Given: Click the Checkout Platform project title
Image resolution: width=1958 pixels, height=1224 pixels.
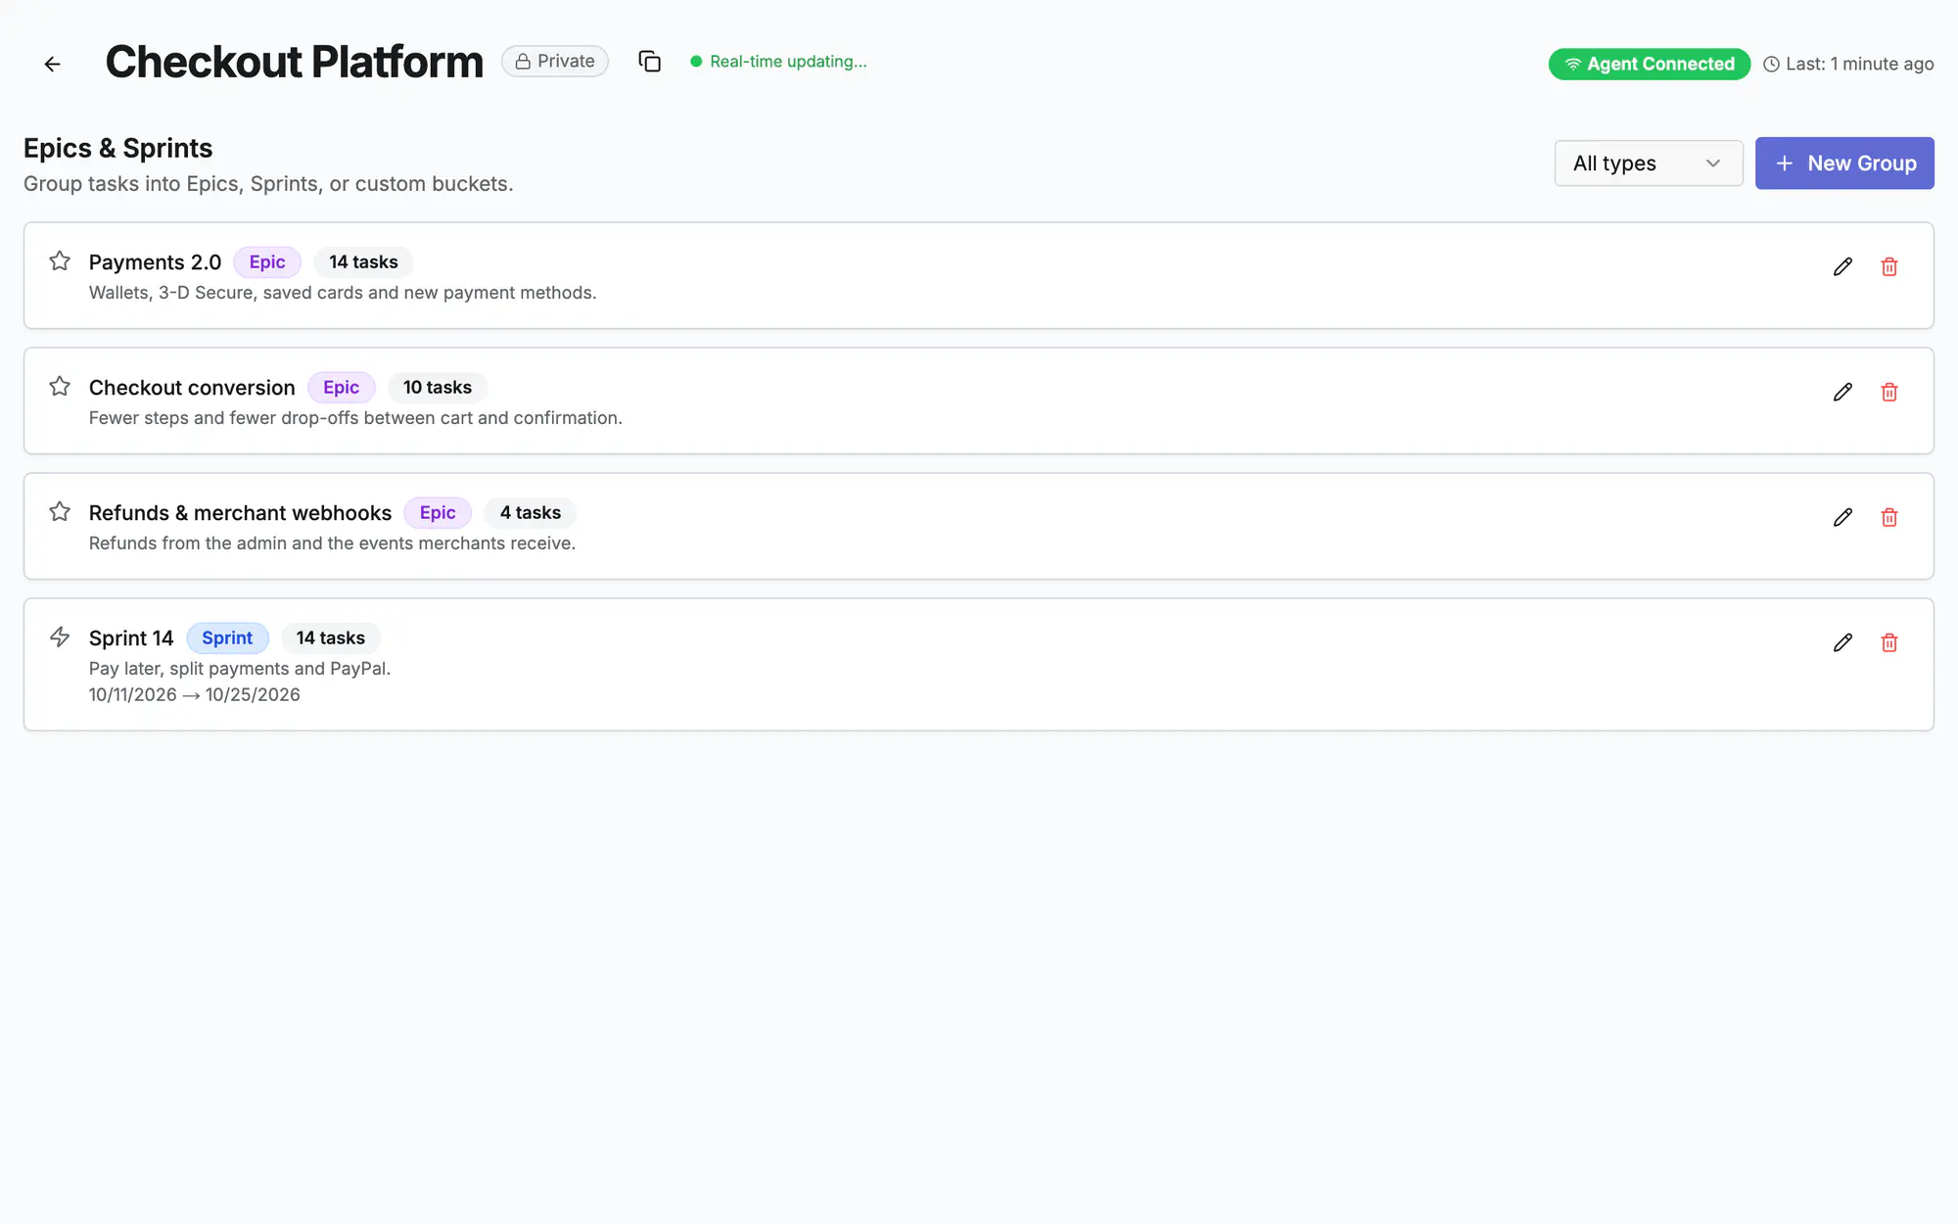Looking at the screenshot, I should (294, 62).
